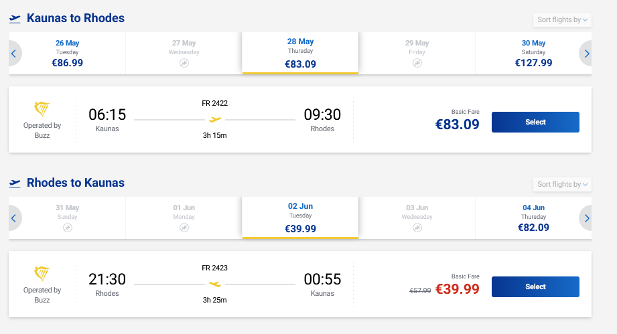Click the plane icon beside Rhodes to Kaunas
Image resolution: width=617 pixels, height=334 pixels.
[x=15, y=183]
